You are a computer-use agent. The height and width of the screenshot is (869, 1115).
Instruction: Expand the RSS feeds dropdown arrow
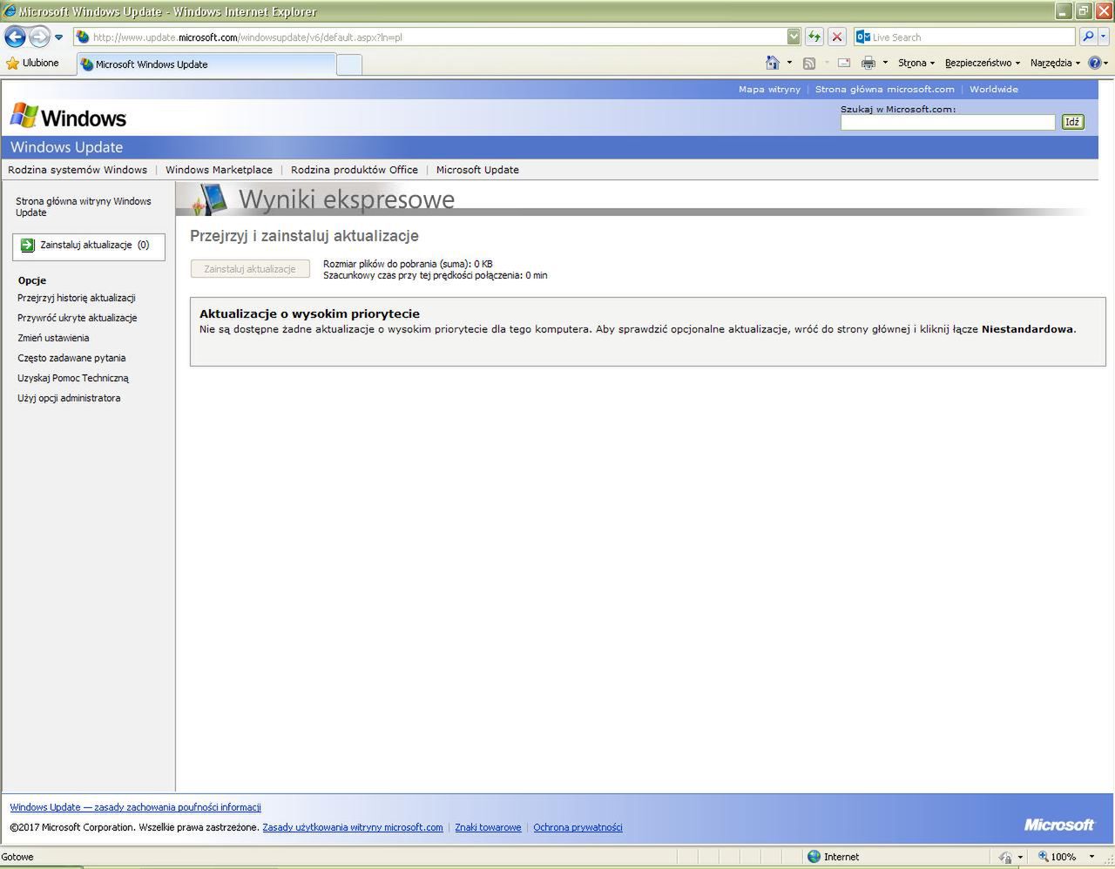[x=826, y=63]
